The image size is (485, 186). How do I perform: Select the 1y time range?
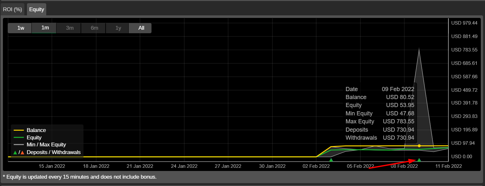click(x=118, y=28)
